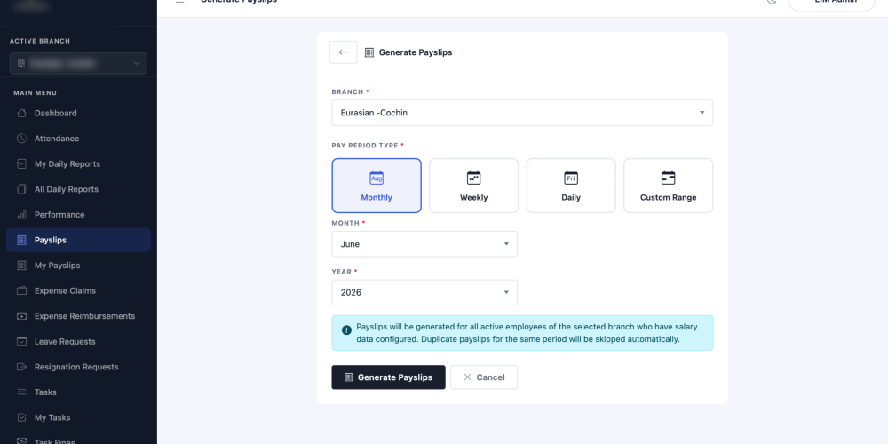Click the Weekly calendar icon
888x444 pixels.
coord(473,178)
